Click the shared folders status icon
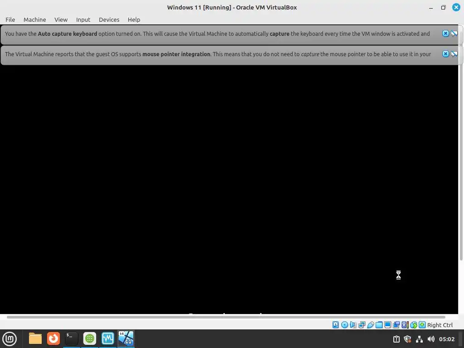The height and width of the screenshot is (348, 464). coord(379,324)
